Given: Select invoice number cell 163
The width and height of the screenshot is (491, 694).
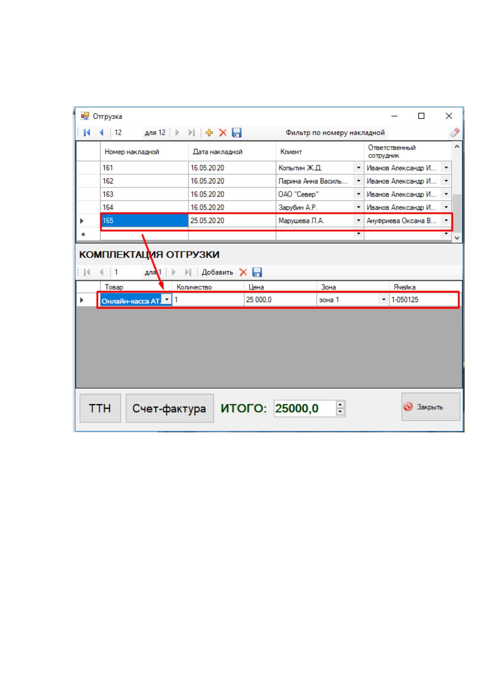Looking at the screenshot, I should pos(144,194).
